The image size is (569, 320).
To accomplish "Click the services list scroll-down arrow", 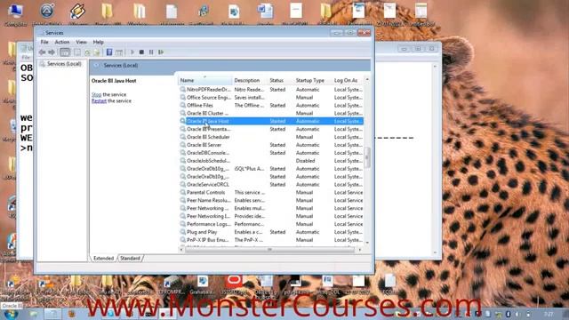I will click(367, 243).
